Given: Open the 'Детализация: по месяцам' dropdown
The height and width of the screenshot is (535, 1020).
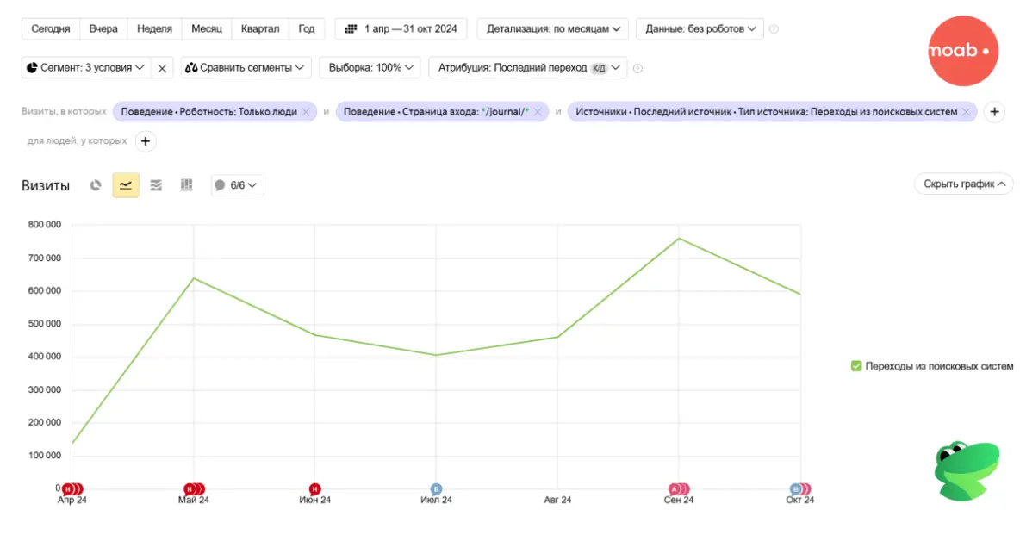Looking at the screenshot, I should pos(553,28).
